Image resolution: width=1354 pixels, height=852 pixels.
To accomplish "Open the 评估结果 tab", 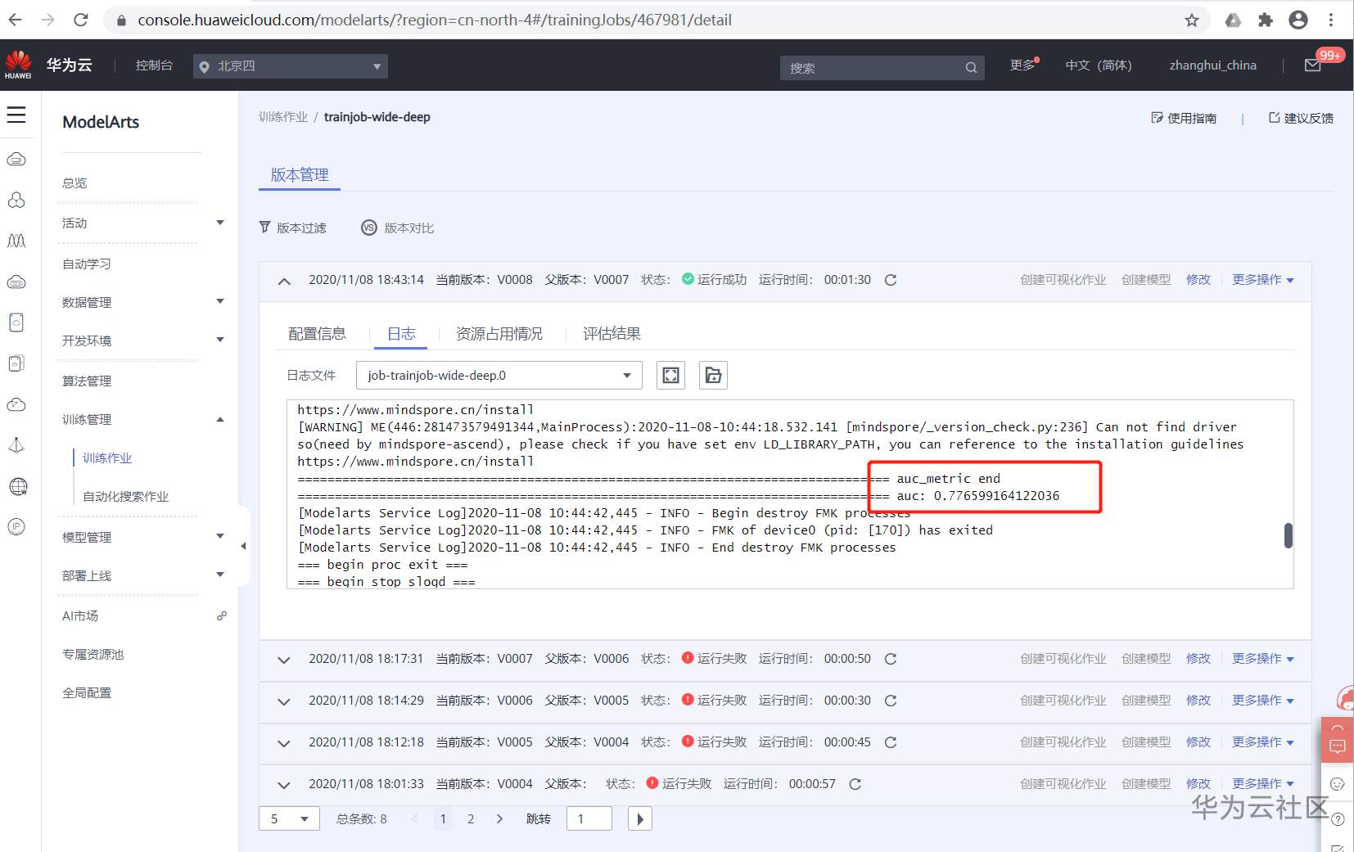I will (612, 334).
